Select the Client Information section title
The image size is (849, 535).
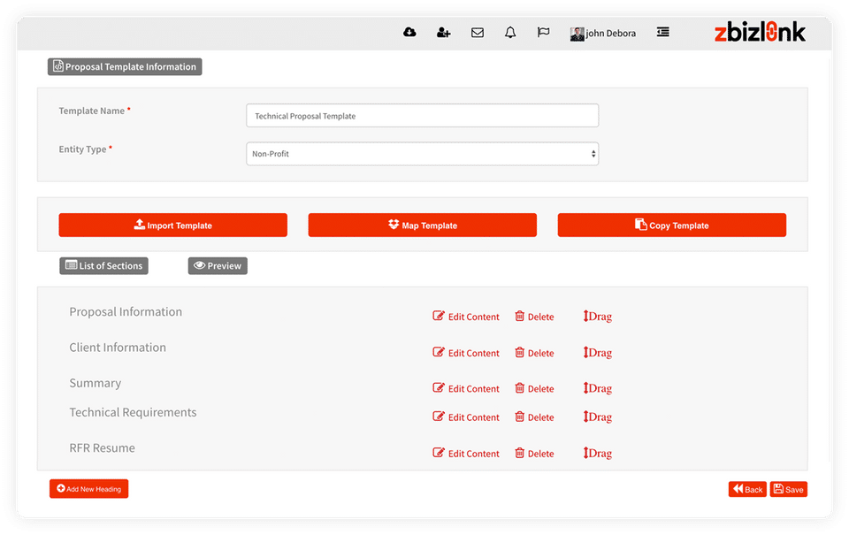pos(118,348)
